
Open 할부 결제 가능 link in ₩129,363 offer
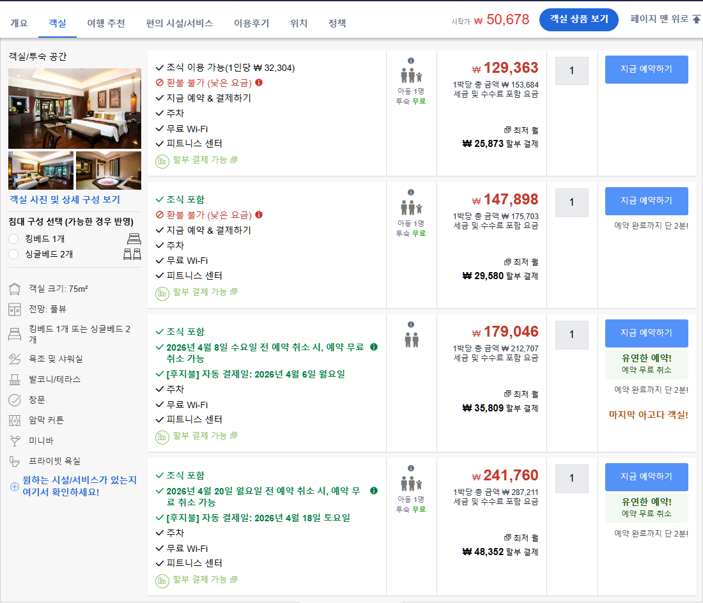pos(205,160)
